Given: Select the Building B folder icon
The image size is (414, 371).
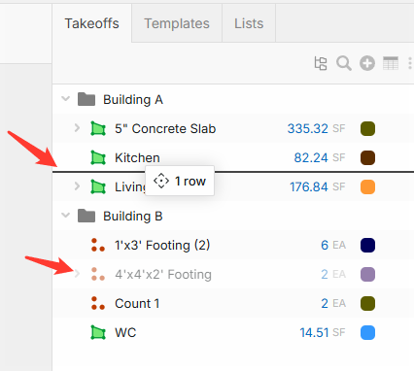Looking at the screenshot, I should coord(86,216).
